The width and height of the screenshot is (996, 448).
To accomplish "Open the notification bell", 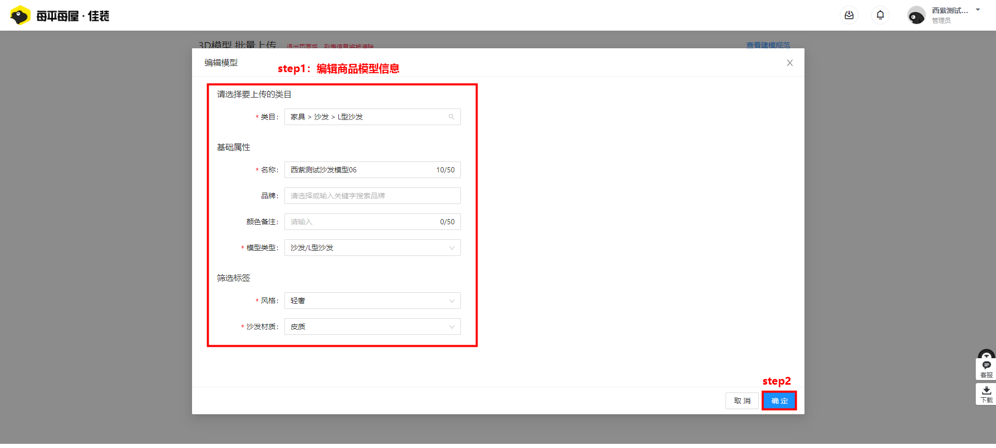I will [x=880, y=16].
